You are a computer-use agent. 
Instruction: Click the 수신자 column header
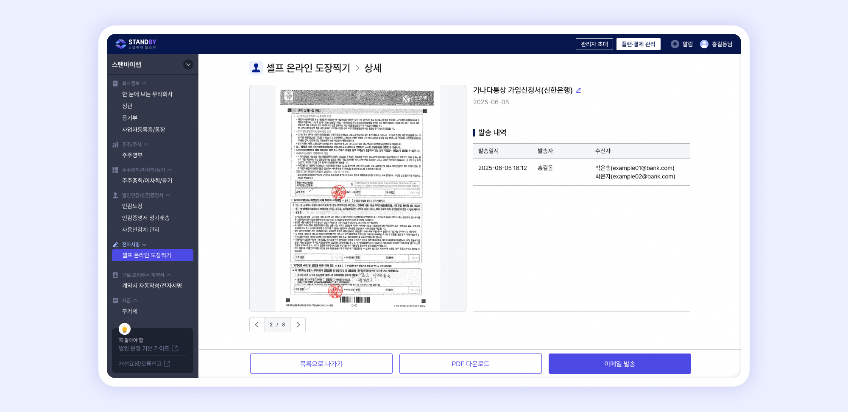[603, 151]
